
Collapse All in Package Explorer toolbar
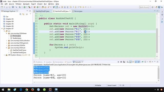click(x=20, y=14)
